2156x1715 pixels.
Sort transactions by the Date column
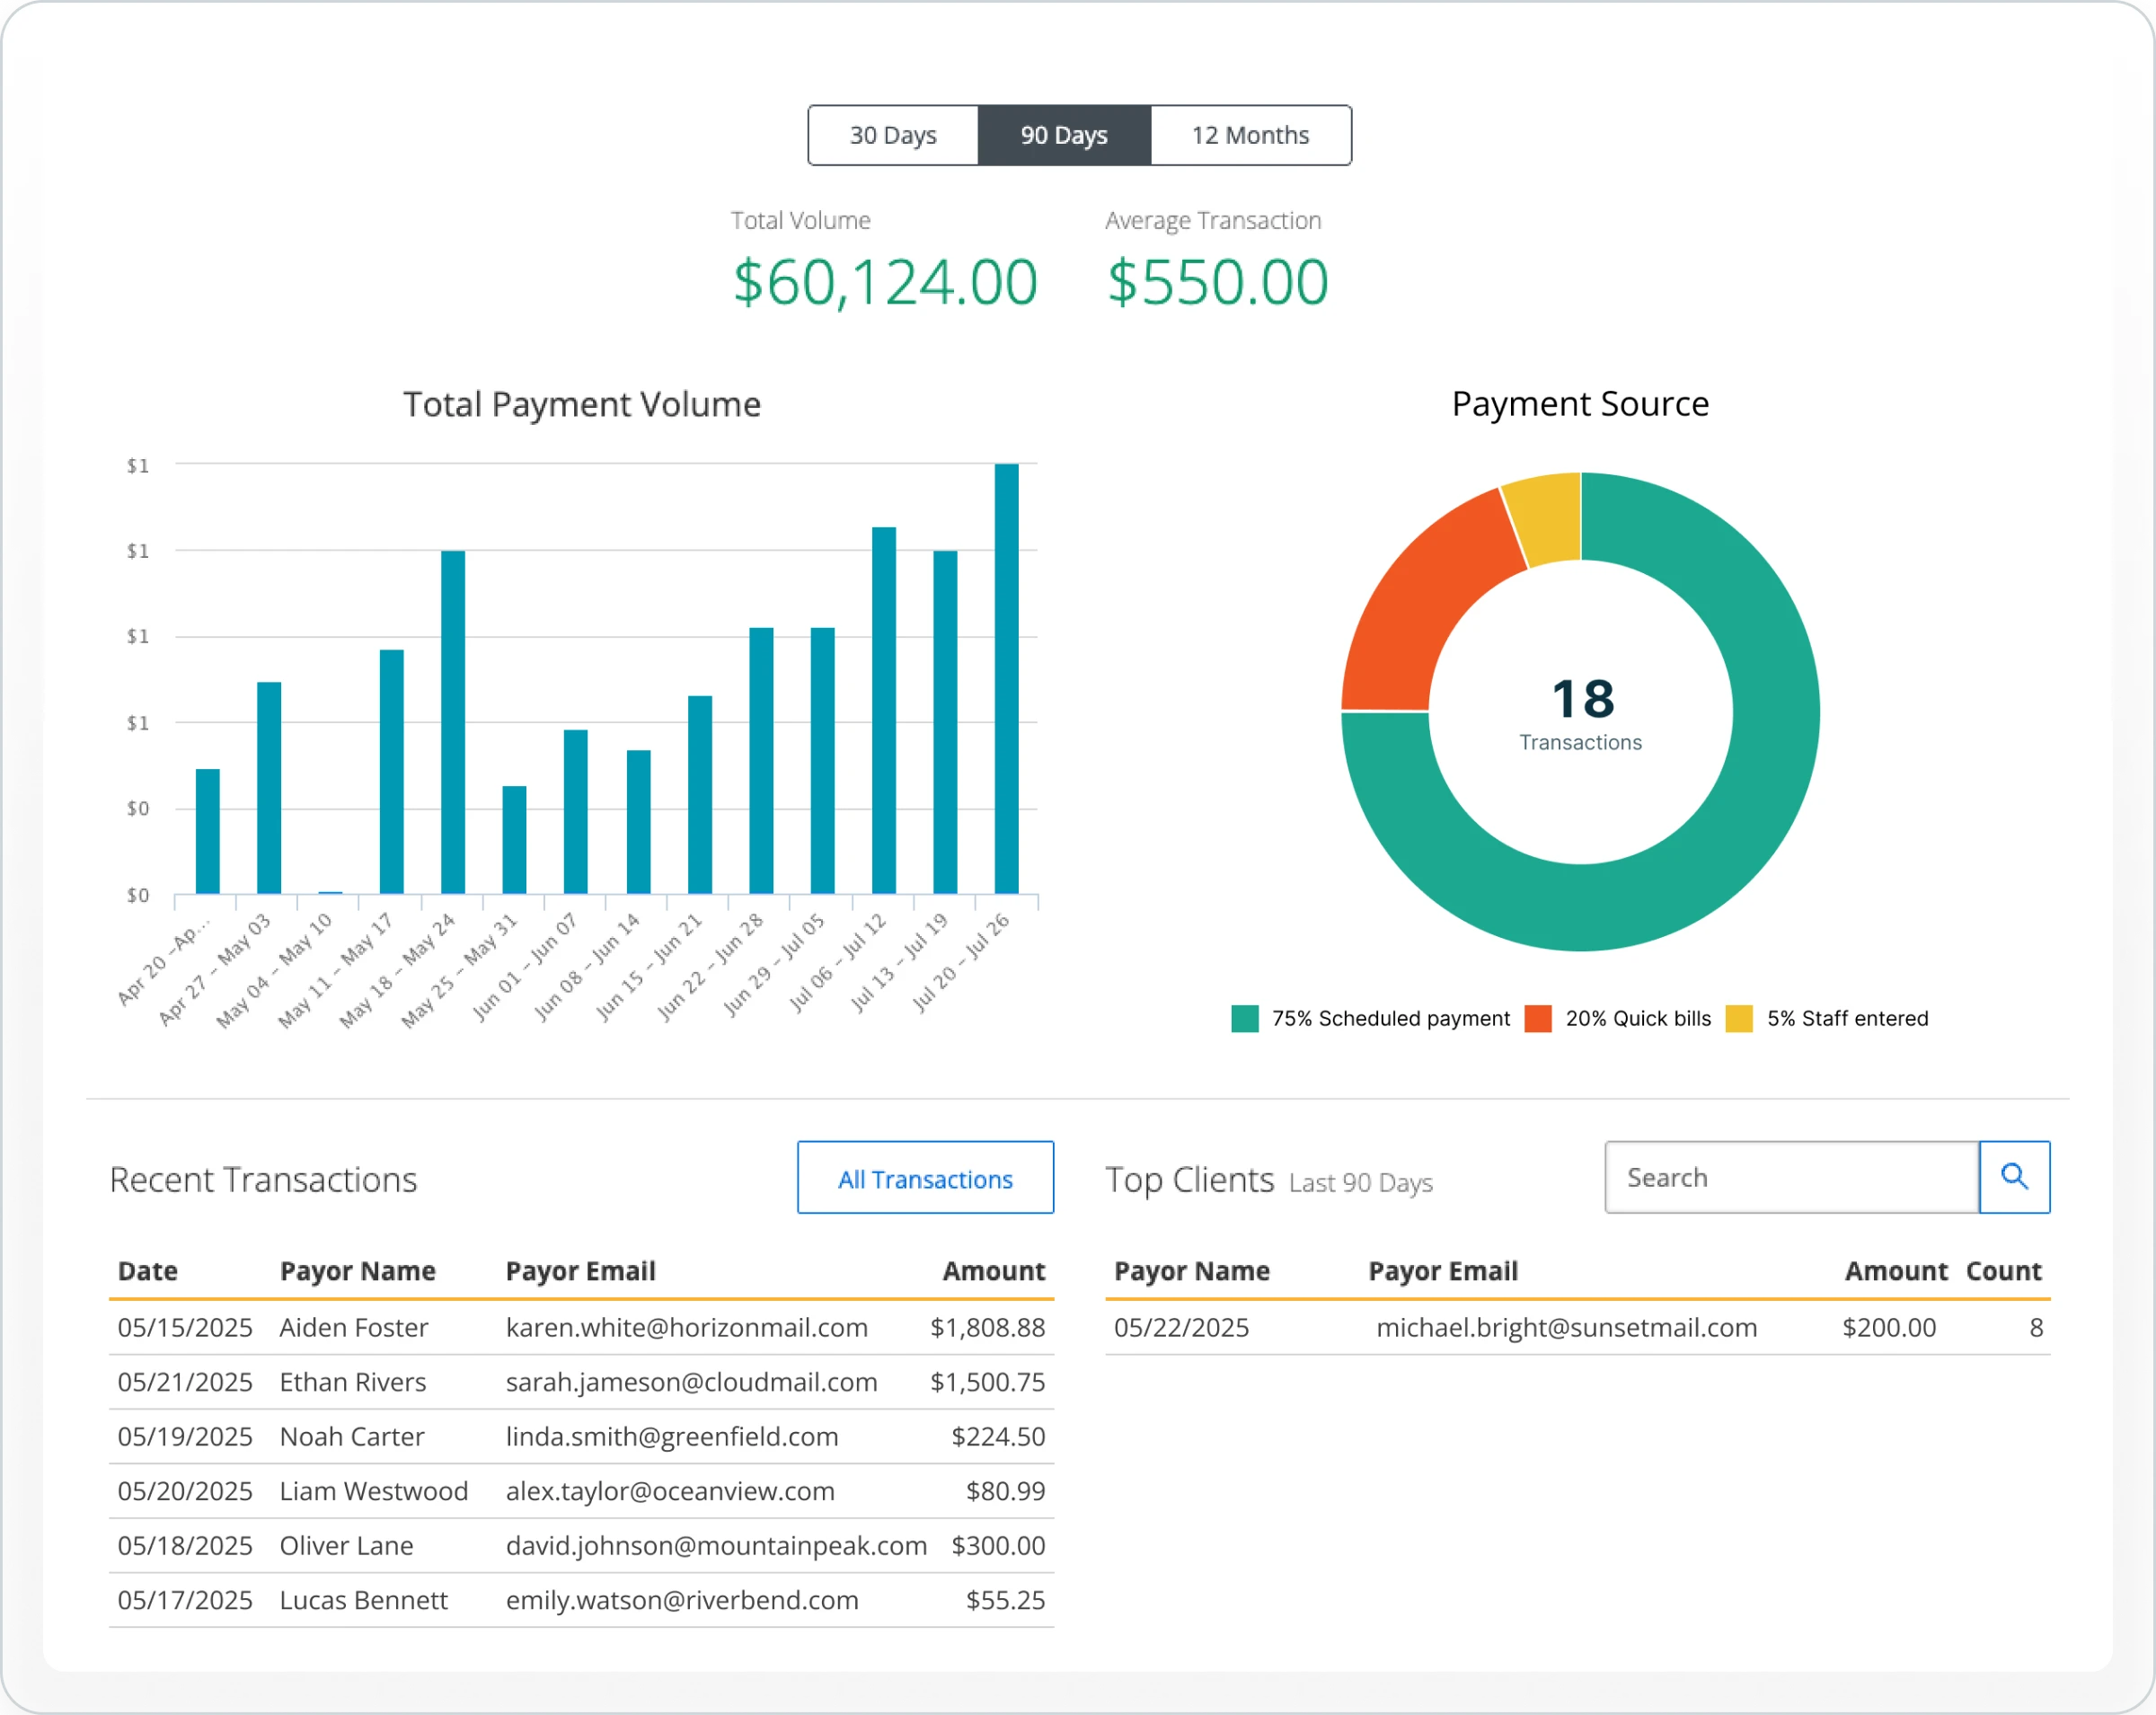148,1271
